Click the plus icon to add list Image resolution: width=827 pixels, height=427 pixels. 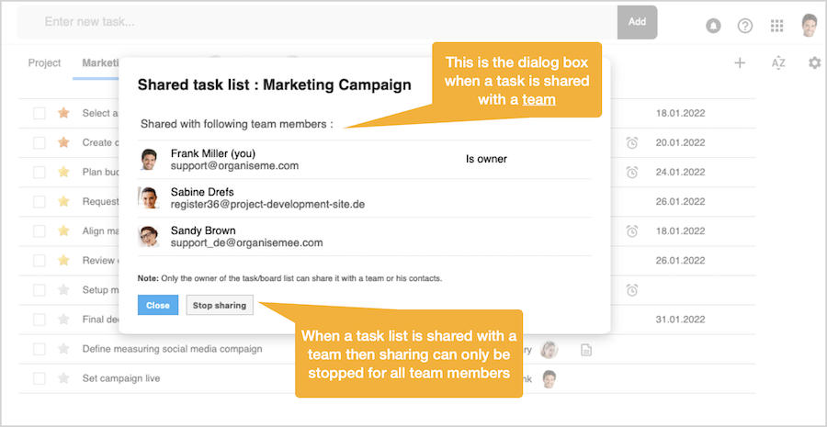tap(740, 62)
